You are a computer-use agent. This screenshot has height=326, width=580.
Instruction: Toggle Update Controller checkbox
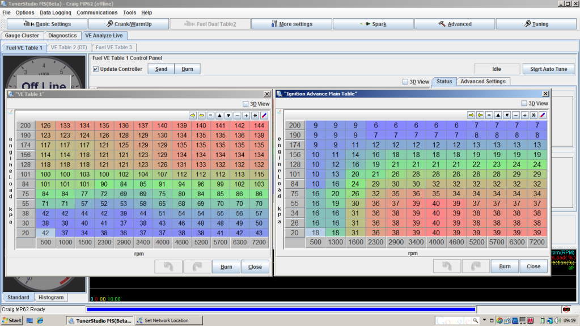96,69
